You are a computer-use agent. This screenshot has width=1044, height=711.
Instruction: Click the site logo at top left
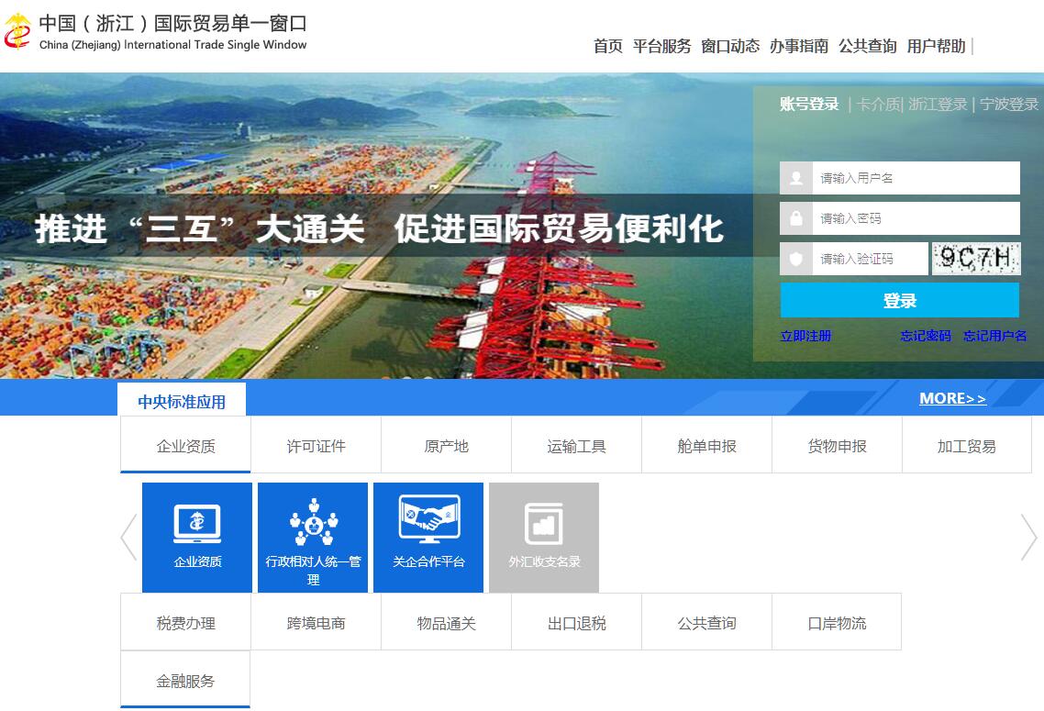tap(17, 32)
